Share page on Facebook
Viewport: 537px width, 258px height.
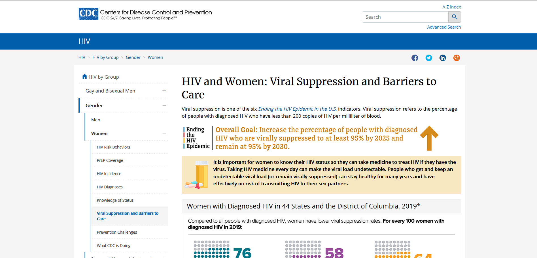click(415, 58)
